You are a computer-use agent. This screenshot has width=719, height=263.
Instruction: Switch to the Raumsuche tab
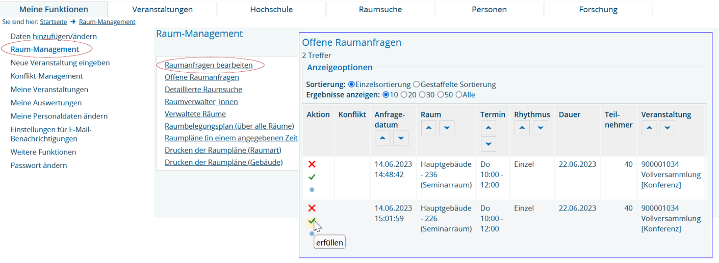tap(380, 10)
